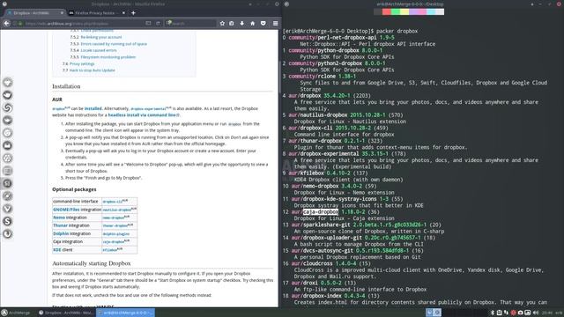The image size is (564, 317).
Task: Open dolphin-plugins package link
Action: tap(115, 233)
